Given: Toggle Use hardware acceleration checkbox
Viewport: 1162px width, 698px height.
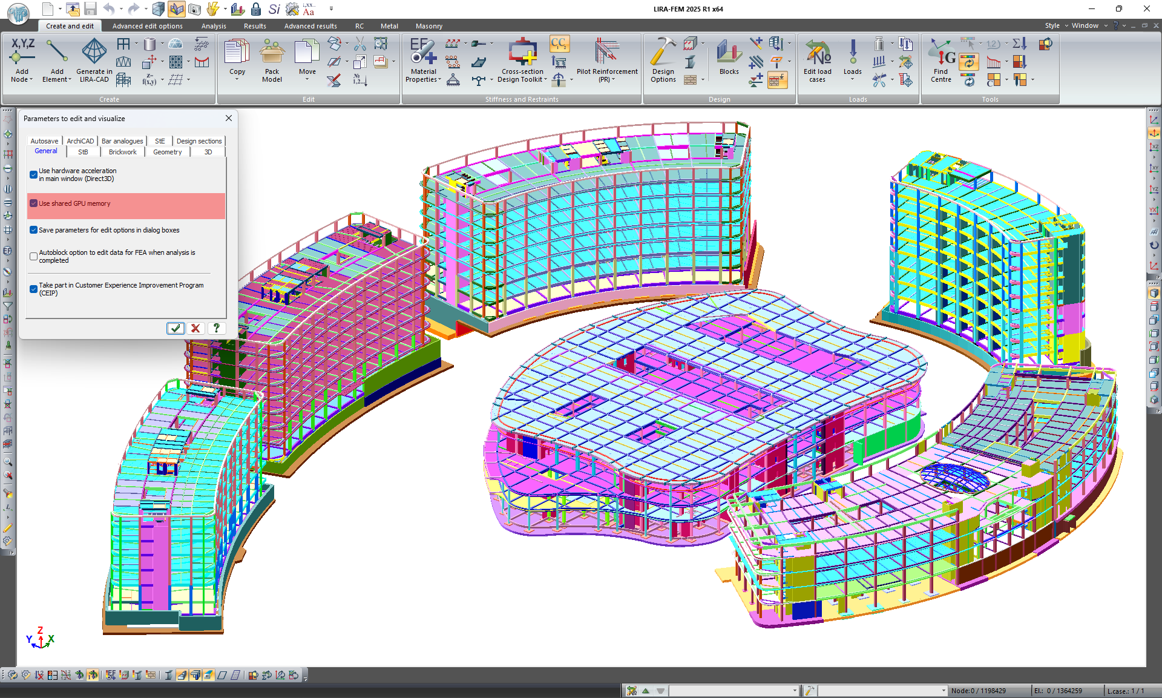Looking at the screenshot, I should pyautogui.click(x=34, y=175).
